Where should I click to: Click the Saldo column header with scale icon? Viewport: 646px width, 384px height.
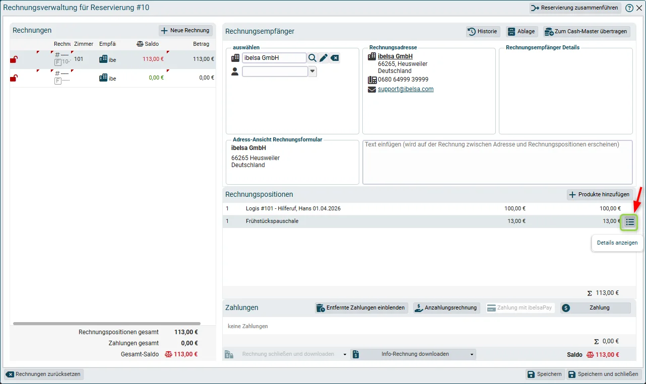148,44
